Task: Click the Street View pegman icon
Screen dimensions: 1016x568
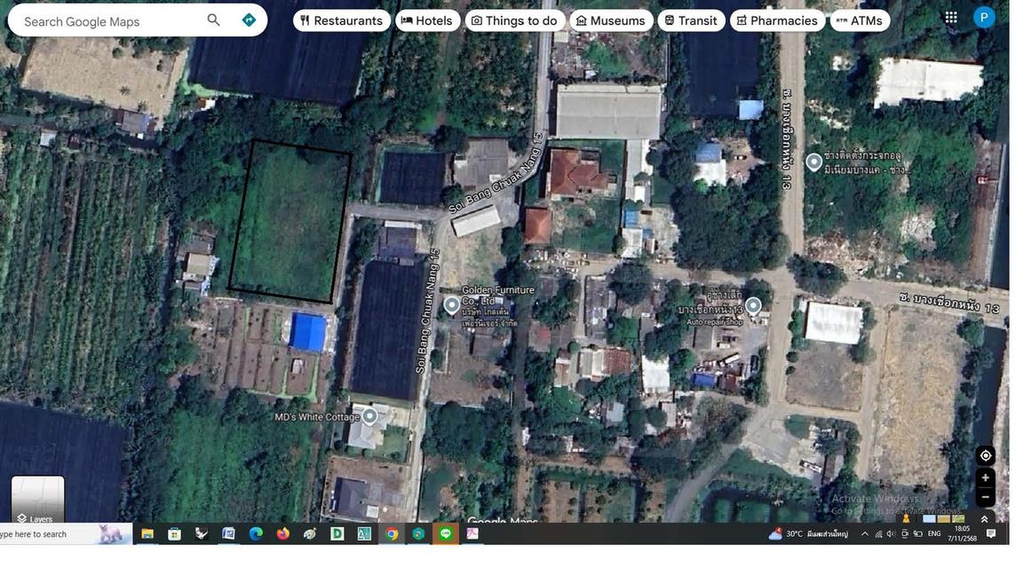Action: (906, 519)
